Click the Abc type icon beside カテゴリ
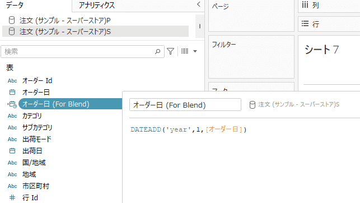Viewport: 360px width, 203px height. 12,116
